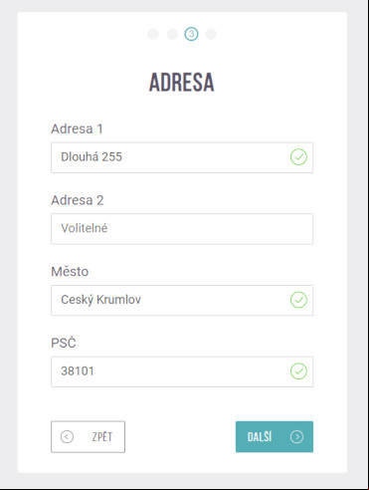This screenshot has width=369, height=490.
Task: Click the green checkmark in PSČ field
Action: (x=298, y=371)
